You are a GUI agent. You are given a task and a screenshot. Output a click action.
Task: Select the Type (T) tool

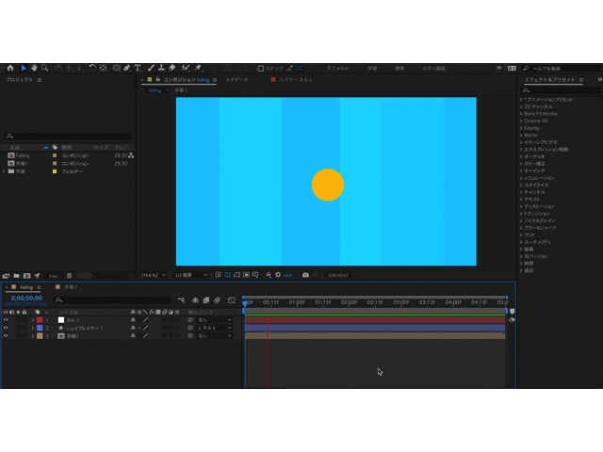138,68
